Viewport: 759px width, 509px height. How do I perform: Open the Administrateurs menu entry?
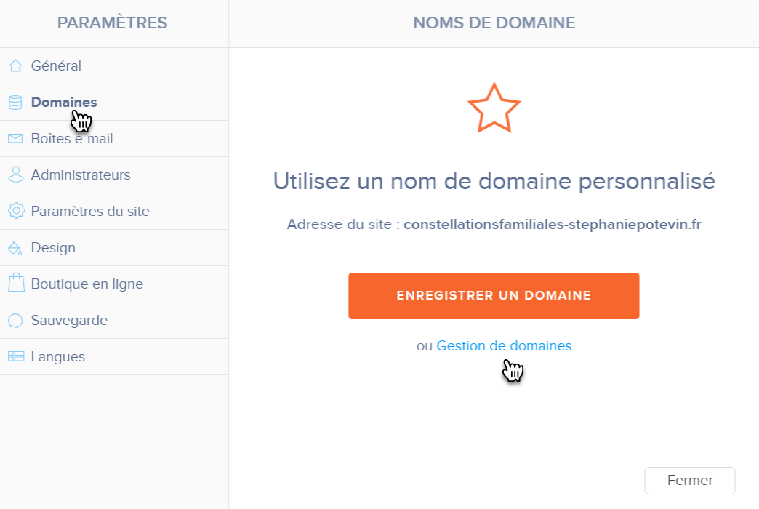click(81, 175)
